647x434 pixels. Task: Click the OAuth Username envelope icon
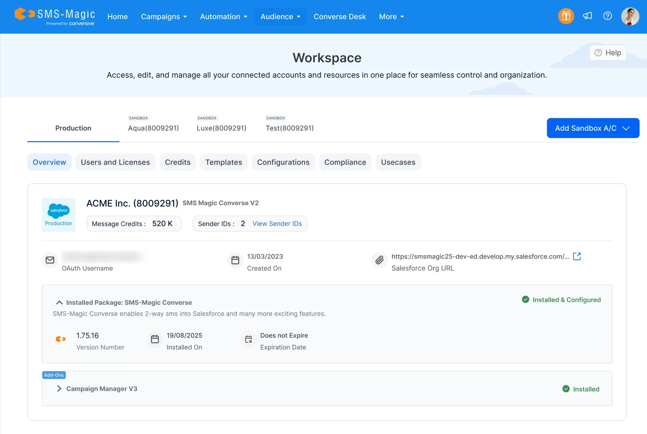[x=50, y=260]
